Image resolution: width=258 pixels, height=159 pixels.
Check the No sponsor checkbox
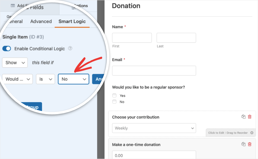[x=114, y=102]
